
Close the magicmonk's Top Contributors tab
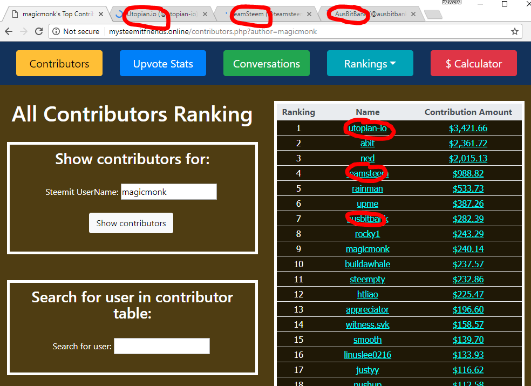click(x=101, y=14)
